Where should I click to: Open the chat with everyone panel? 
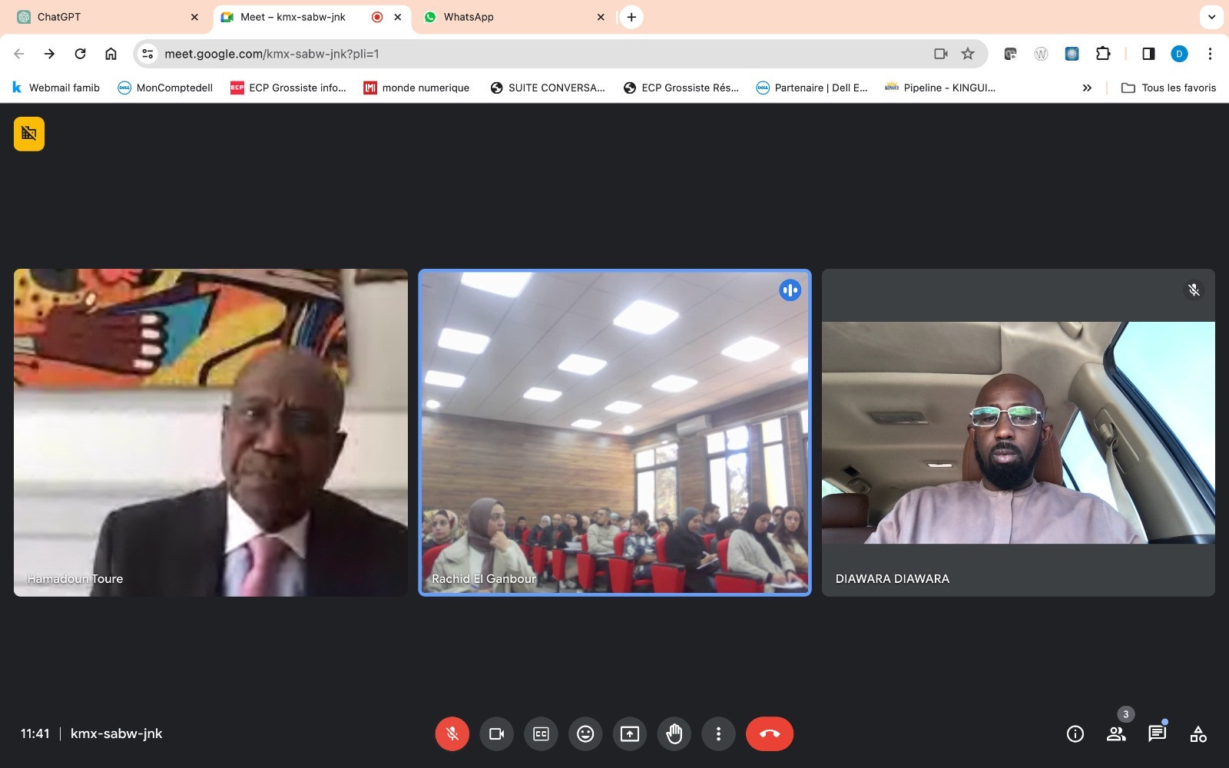point(1157,733)
